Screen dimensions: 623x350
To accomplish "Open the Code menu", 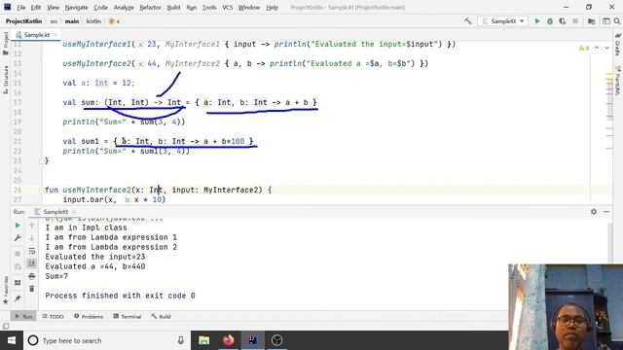I will pyautogui.click(x=100, y=7).
